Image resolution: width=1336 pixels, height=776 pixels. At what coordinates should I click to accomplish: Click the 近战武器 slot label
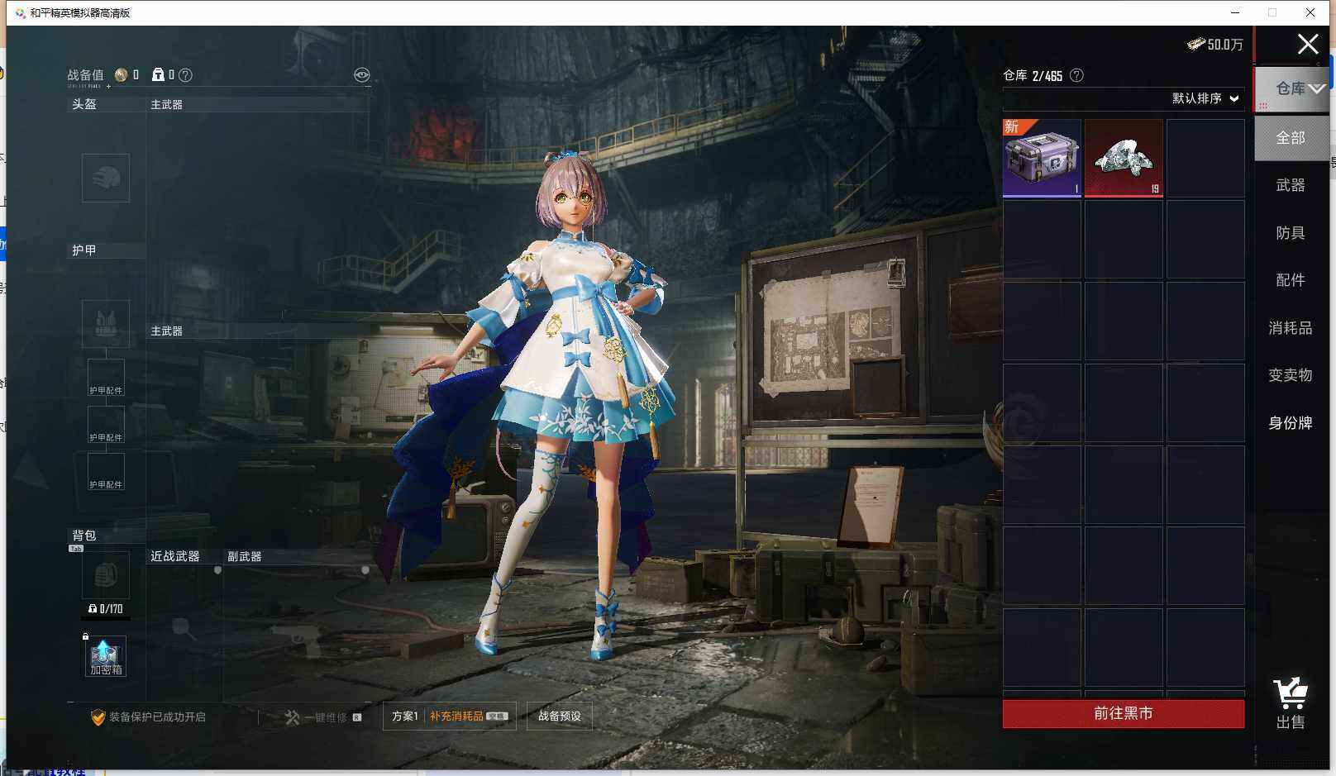175,557
